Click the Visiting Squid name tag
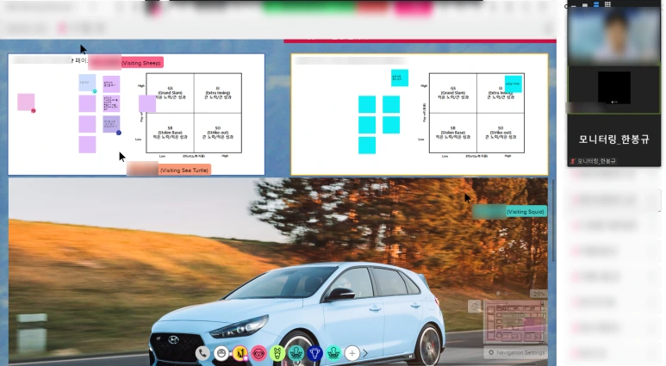 (x=509, y=212)
